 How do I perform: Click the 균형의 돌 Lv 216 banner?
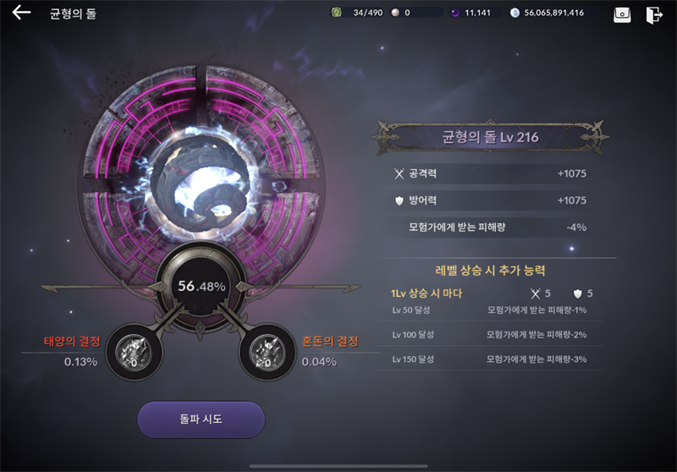[490, 137]
